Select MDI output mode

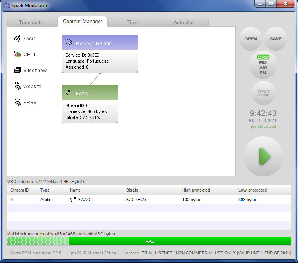point(263,63)
